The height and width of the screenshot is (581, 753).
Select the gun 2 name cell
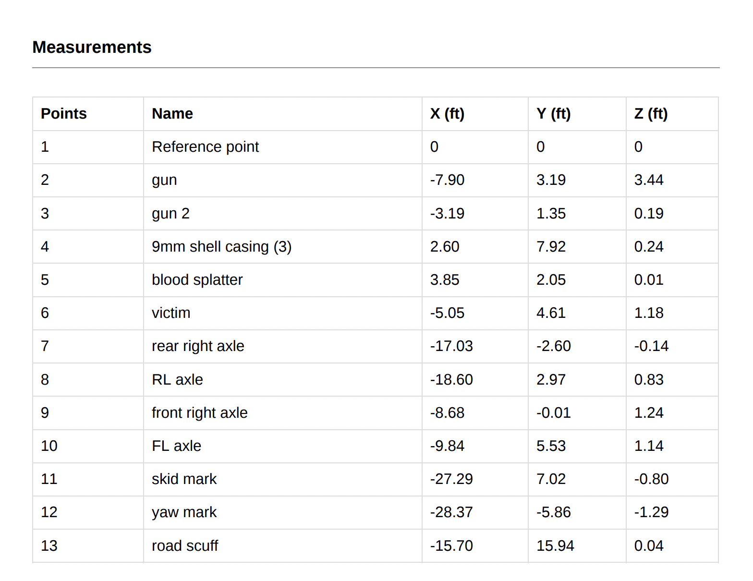(x=170, y=214)
